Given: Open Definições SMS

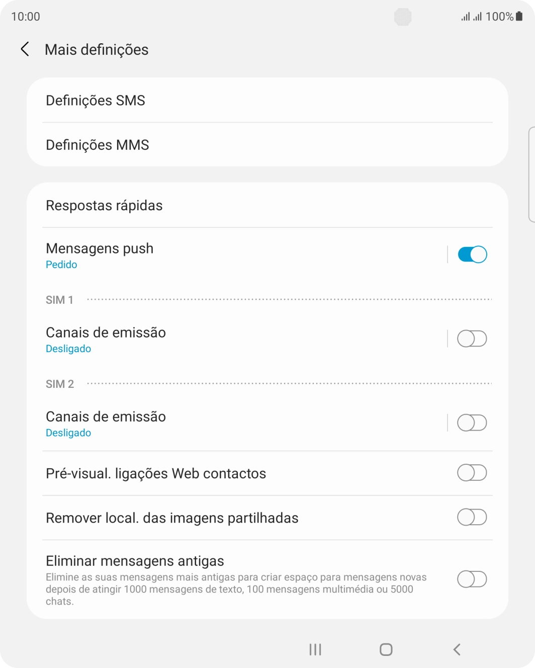Looking at the screenshot, I should (x=96, y=100).
